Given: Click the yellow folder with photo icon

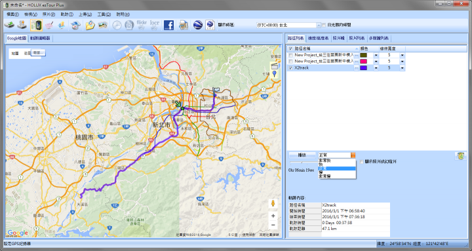Looking at the screenshot, I should 90,25.
